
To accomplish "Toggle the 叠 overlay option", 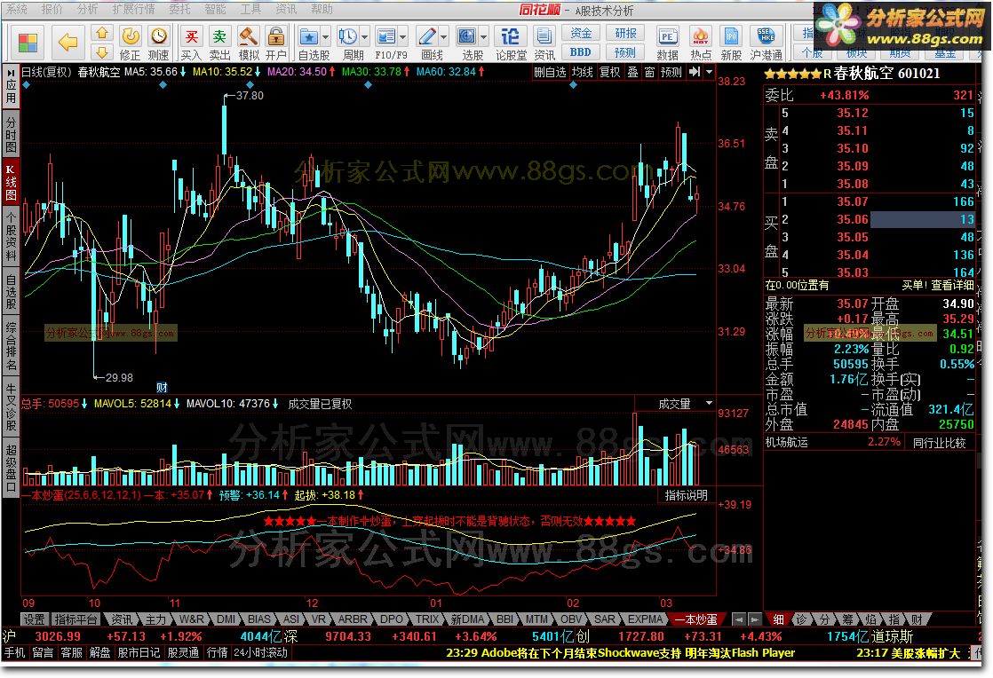I will point(632,72).
